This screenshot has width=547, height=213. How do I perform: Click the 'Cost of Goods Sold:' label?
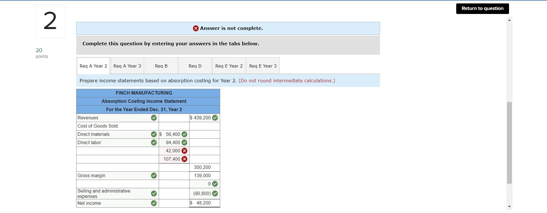click(98, 126)
